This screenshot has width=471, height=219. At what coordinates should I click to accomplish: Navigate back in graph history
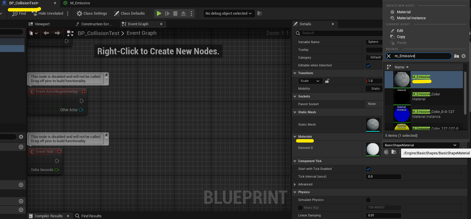pyautogui.click(x=46, y=33)
